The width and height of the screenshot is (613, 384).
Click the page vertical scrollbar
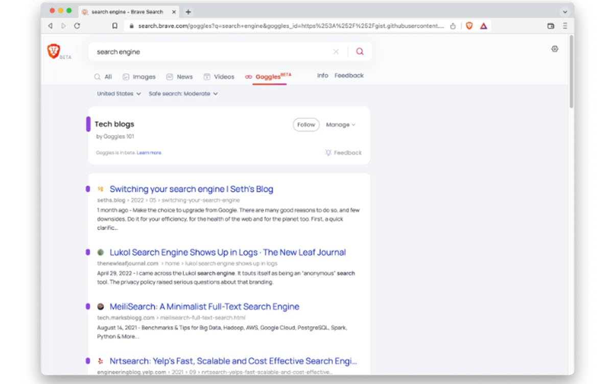click(x=571, y=71)
